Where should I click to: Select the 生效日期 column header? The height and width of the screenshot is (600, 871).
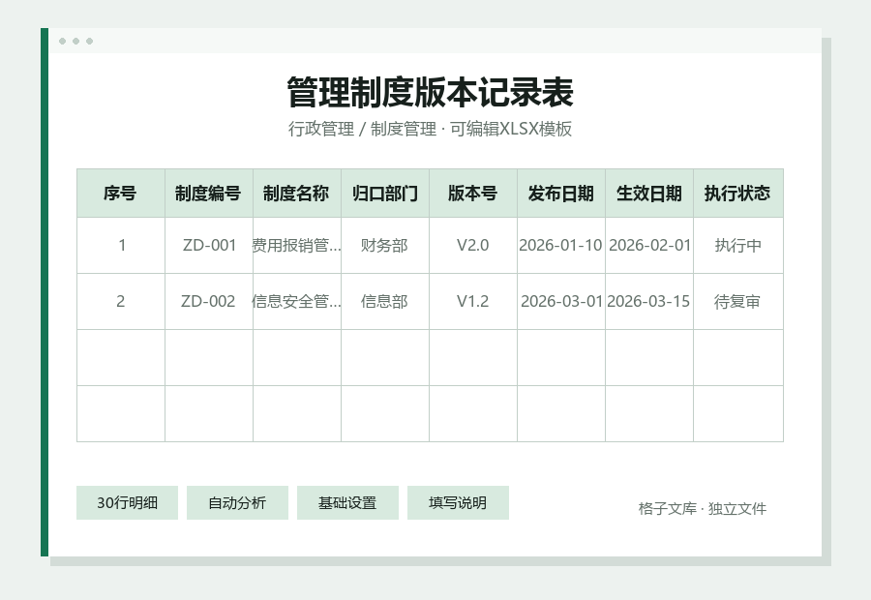tap(648, 194)
